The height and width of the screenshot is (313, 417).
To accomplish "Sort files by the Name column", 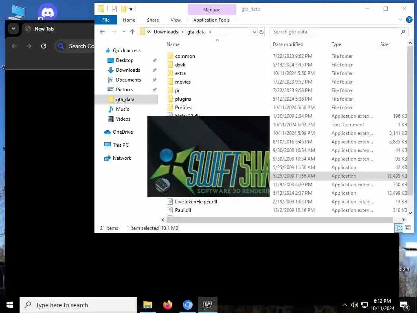I will pos(173,44).
